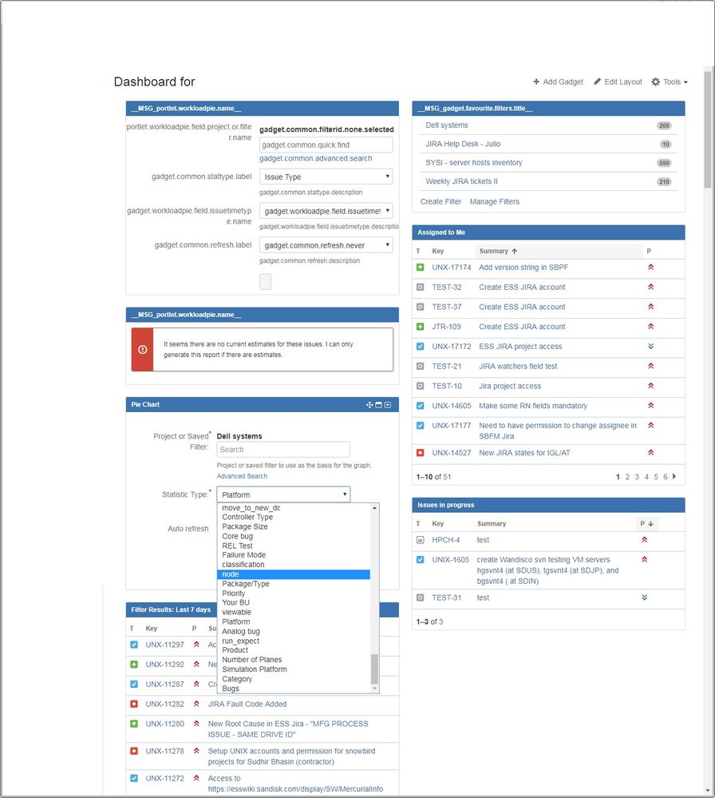The width and height of the screenshot is (715, 798).
Task: Pick Failure Mode from the dropdown list
Action: coord(294,555)
